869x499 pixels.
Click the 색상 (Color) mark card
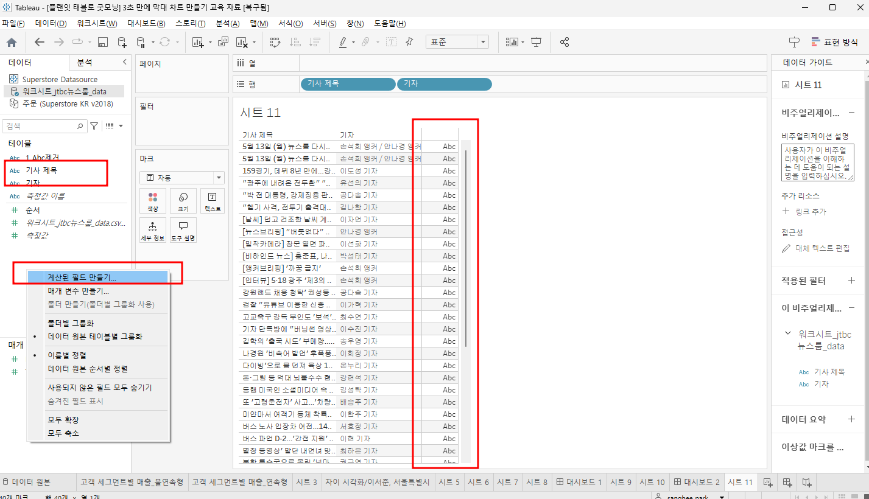[x=153, y=201]
